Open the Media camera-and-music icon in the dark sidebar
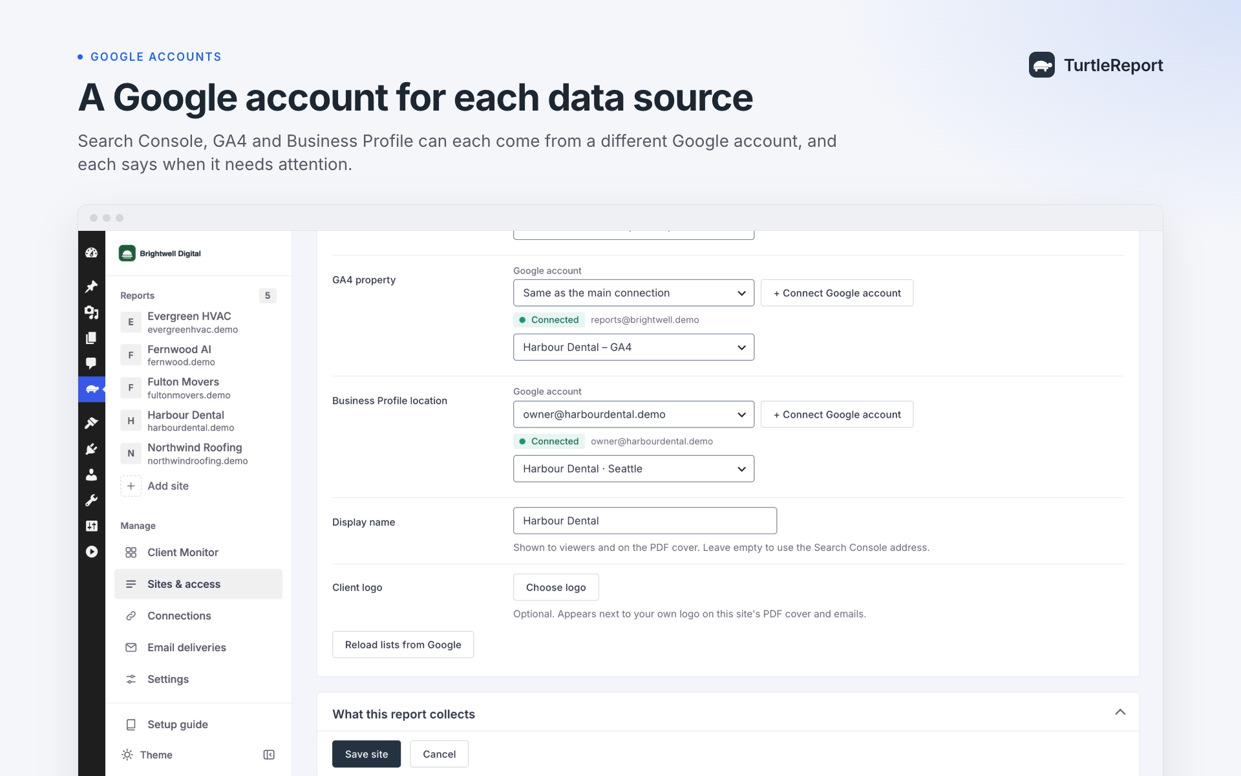 [x=91, y=312]
